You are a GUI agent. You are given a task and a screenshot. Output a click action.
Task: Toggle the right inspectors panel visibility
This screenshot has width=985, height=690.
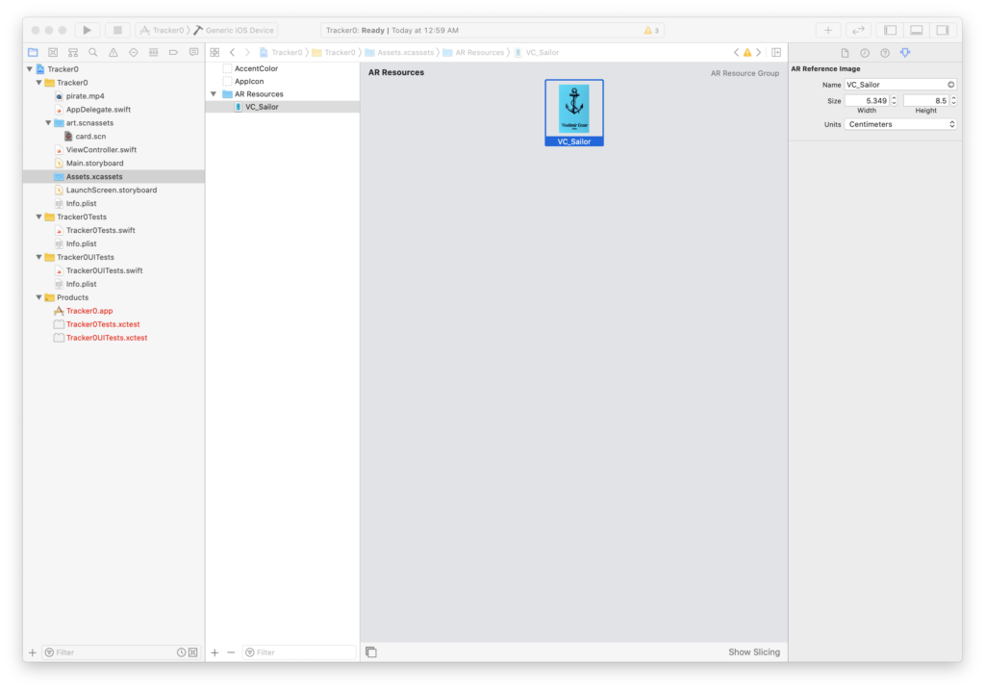pyautogui.click(x=943, y=31)
